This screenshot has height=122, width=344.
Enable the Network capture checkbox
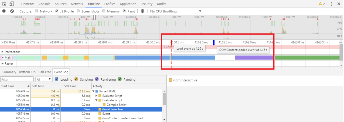[36, 11]
